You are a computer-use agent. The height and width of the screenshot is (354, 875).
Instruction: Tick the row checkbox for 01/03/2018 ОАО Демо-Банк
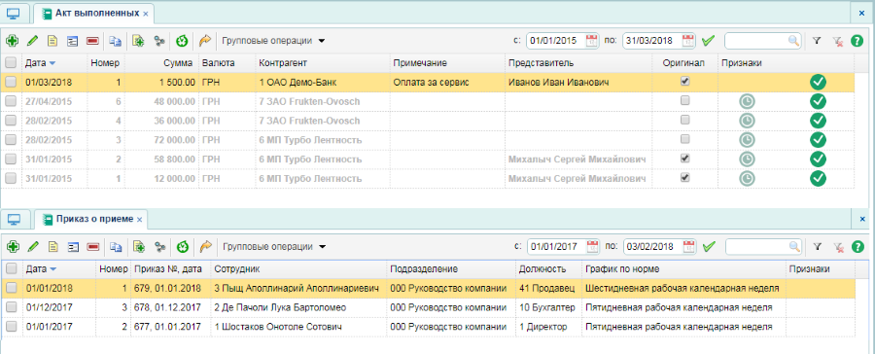tap(11, 82)
